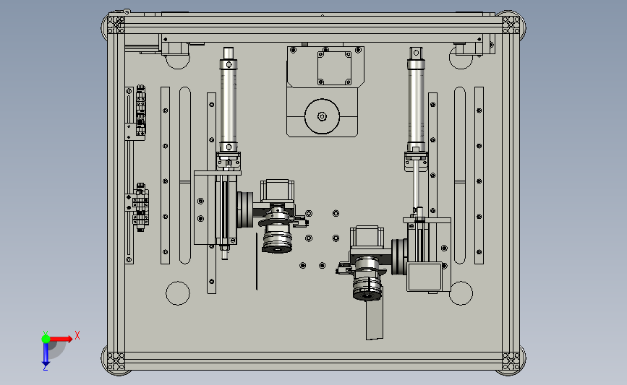Screen dimensions: 627x385
Task: Pick the right slide block housing near cylinder rod
Action: 429,255
